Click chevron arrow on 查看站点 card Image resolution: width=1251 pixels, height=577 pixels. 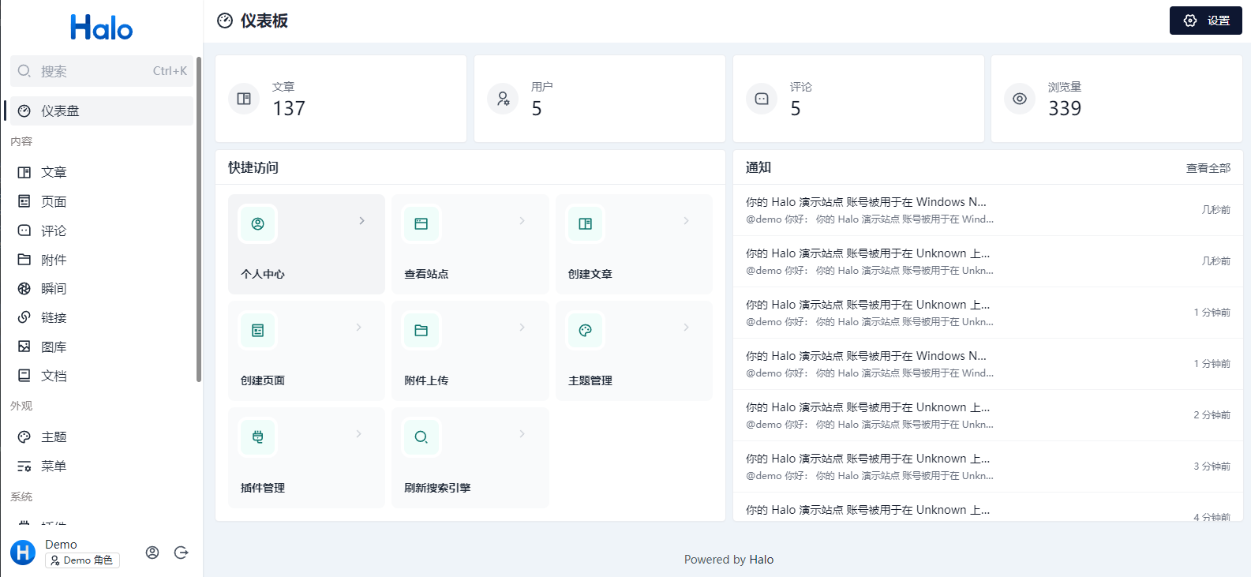[522, 221]
